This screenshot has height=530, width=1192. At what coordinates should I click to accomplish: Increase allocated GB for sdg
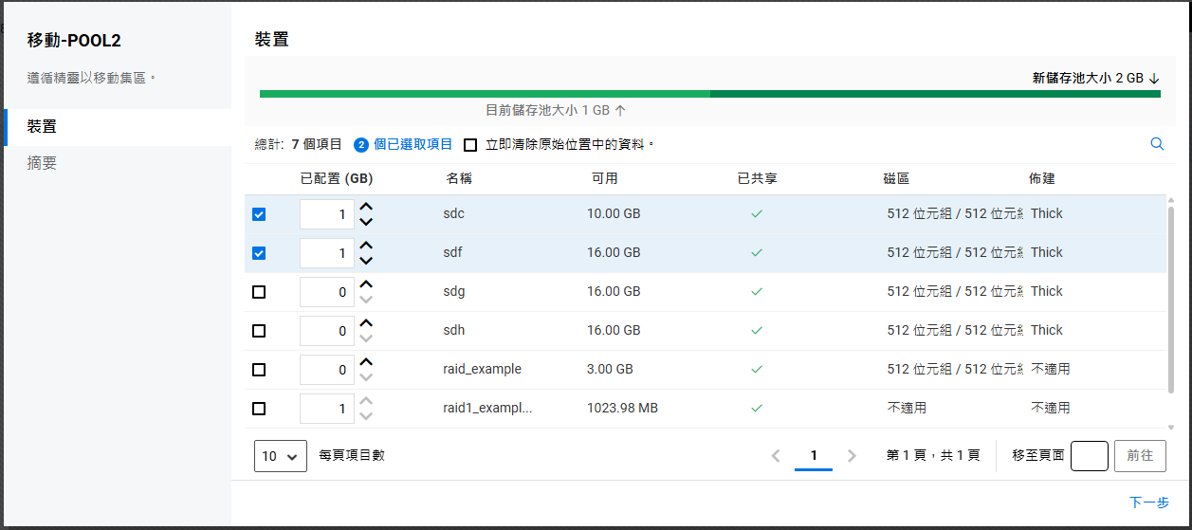[x=366, y=283]
